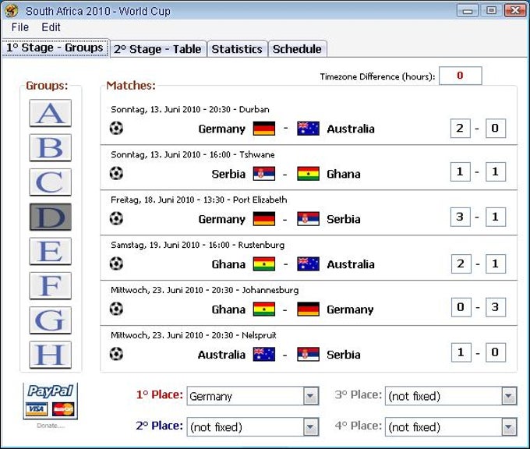Click soccer ball icon for Germany-Australia match
Viewport: 530px width, 449px height.
(x=116, y=128)
